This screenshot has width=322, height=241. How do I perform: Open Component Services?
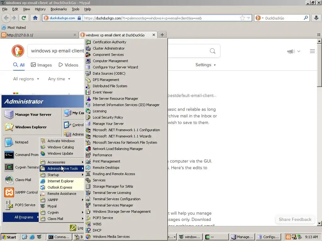(x=126, y=55)
